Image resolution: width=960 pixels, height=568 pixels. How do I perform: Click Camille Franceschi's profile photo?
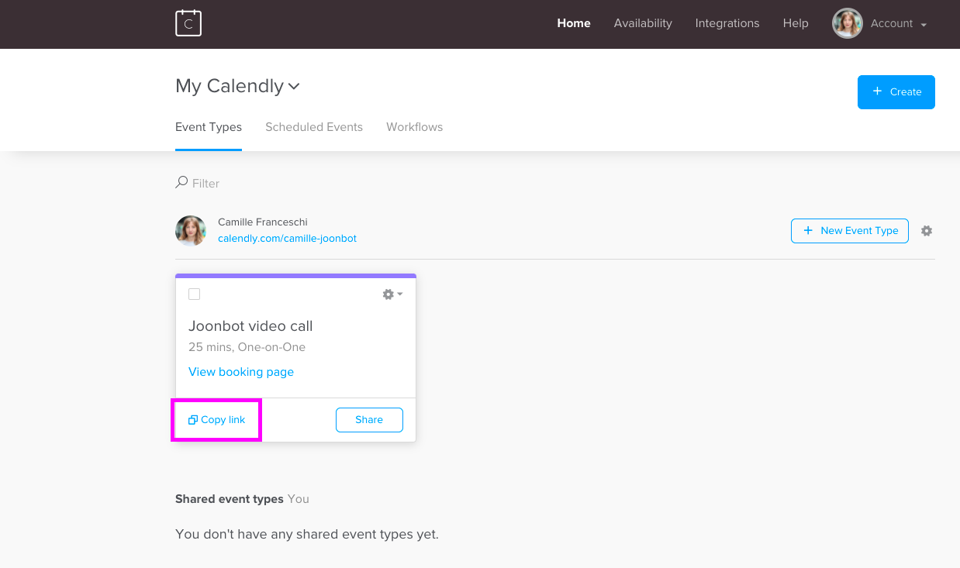[x=191, y=230]
